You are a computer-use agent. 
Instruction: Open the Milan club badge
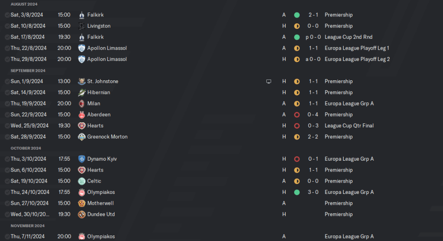coord(81,104)
